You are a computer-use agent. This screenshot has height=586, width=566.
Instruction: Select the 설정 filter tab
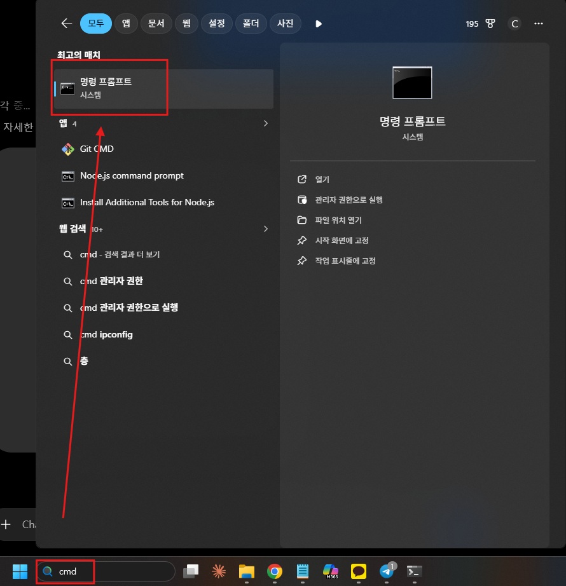pyautogui.click(x=216, y=24)
